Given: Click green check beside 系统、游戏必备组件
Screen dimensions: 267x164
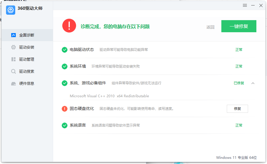Looking at the screenshot, I should [65, 83].
